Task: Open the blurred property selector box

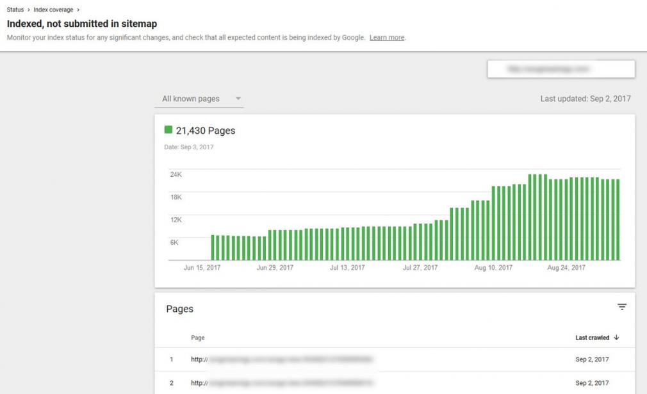Action: click(561, 69)
